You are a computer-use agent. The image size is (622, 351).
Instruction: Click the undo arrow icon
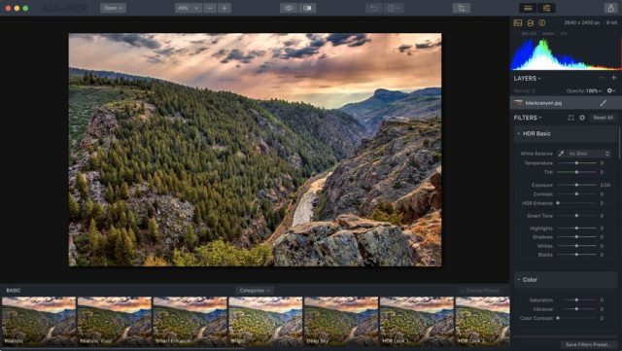[373, 8]
